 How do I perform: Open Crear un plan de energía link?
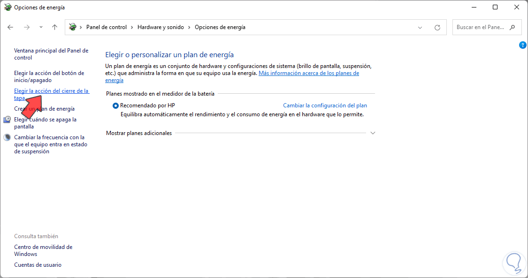point(45,109)
